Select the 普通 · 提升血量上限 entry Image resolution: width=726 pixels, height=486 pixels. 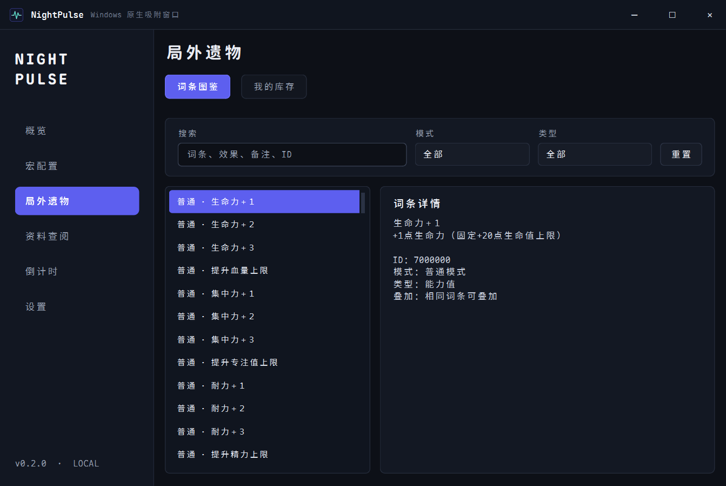pos(264,270)
